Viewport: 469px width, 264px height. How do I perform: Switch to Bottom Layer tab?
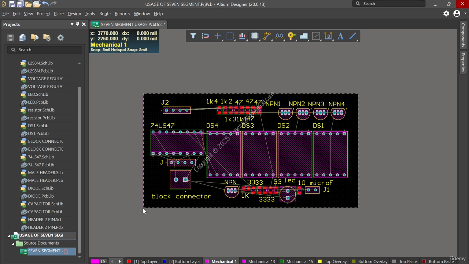[x=181, y=261]
